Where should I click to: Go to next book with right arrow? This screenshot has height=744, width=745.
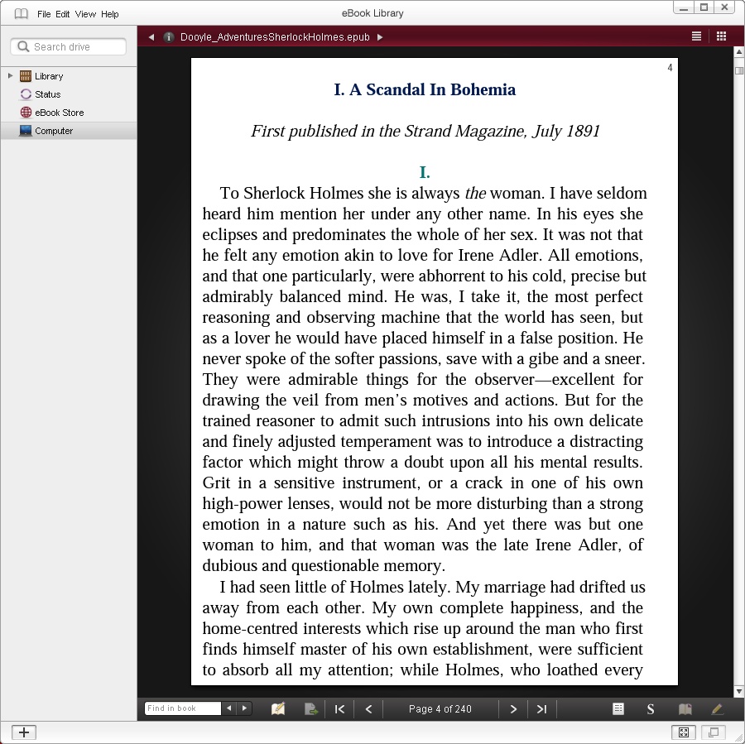tap(380, 37)
